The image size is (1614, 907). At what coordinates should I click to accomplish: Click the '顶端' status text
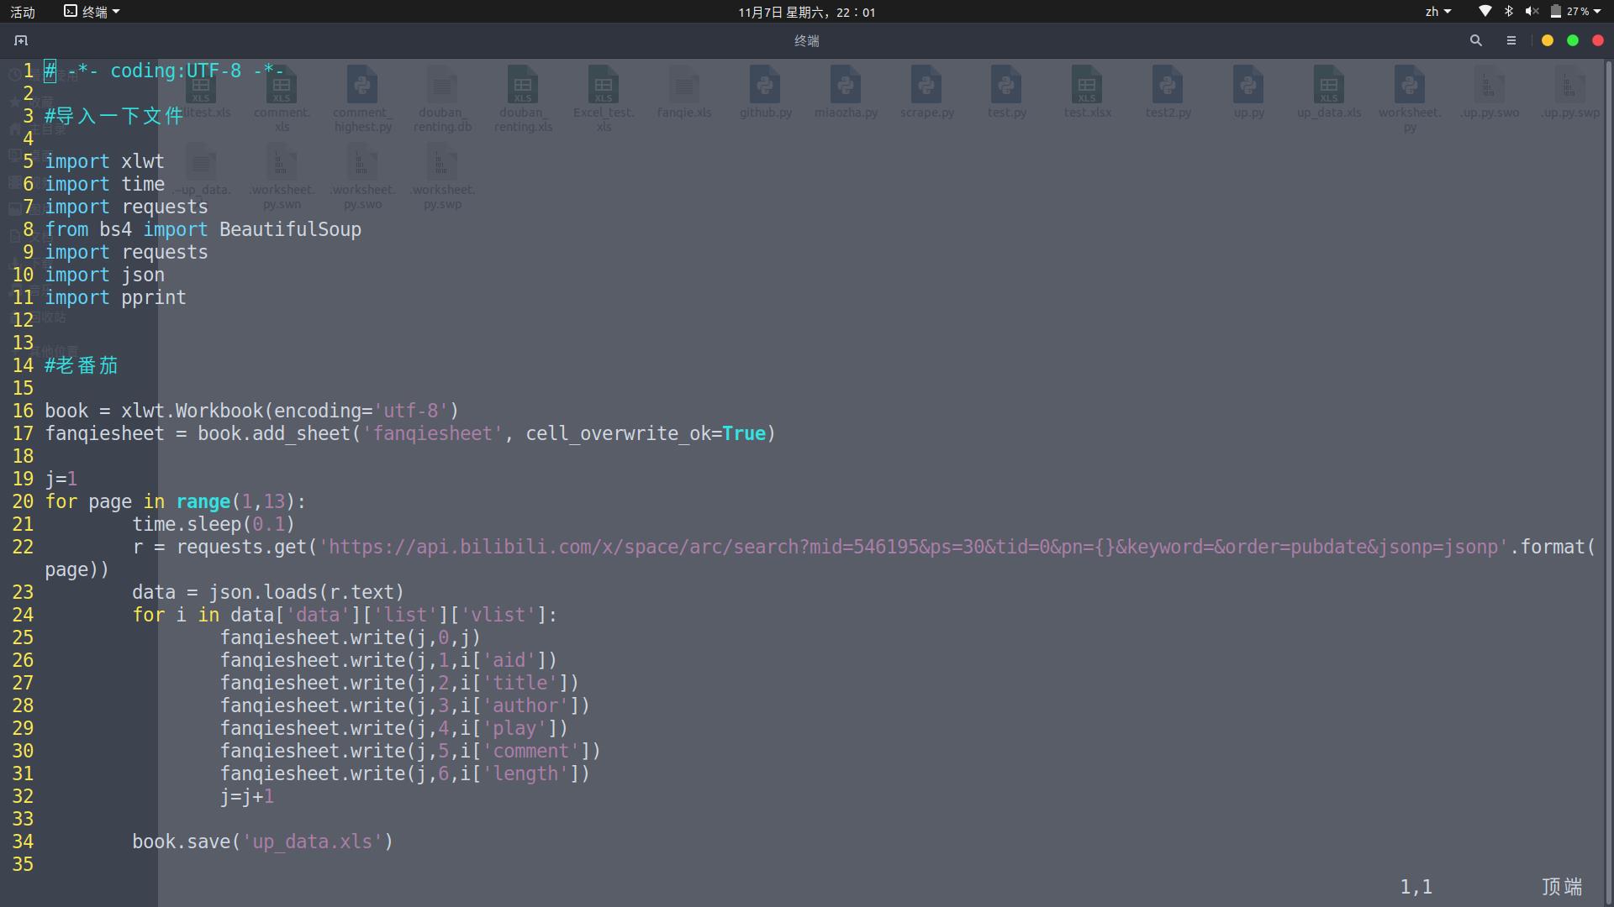[1562, 887]
